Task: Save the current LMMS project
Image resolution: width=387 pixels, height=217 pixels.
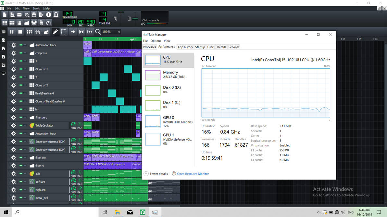Action: tap(34, 15)
